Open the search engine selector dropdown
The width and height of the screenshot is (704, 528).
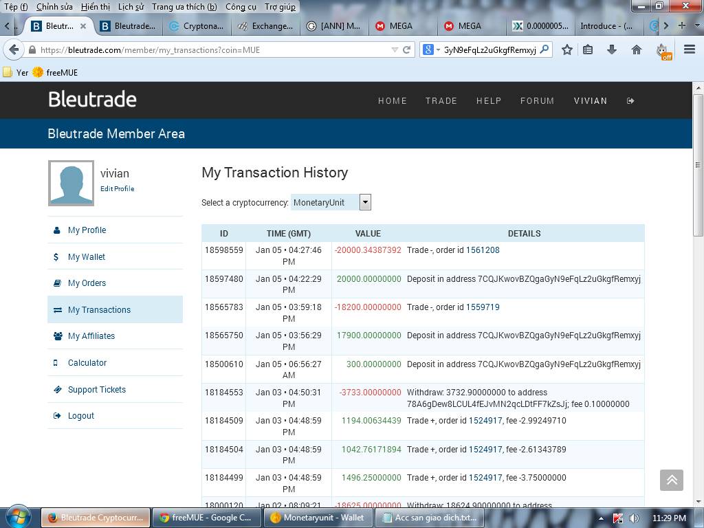(430, 49)
